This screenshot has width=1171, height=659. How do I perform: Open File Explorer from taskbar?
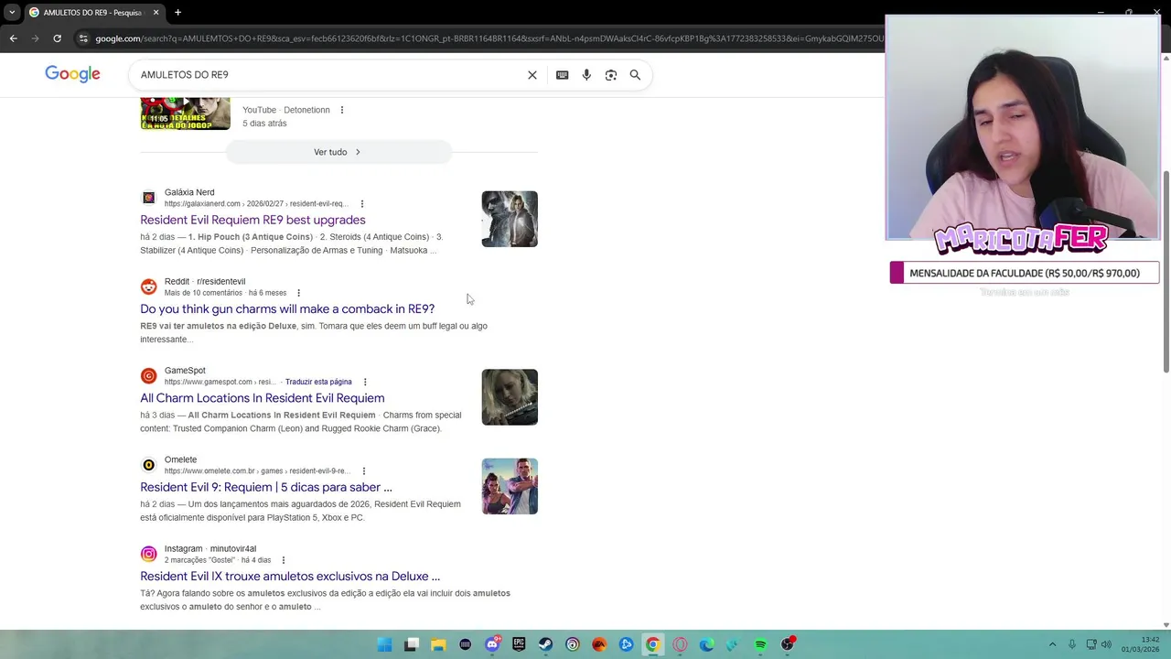coord(438,644)
